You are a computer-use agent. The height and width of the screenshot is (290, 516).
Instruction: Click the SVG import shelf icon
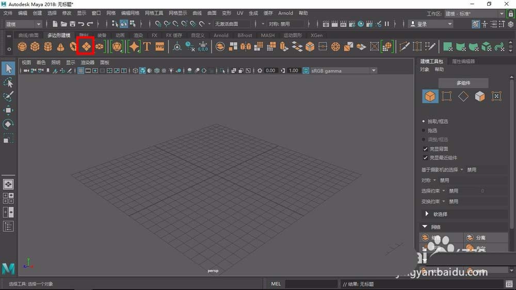159,47
